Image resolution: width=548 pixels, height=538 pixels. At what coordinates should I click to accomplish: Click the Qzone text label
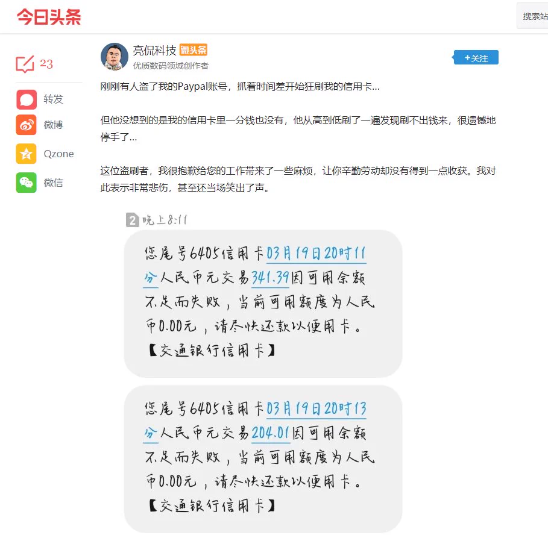click(x=58, y=154)
